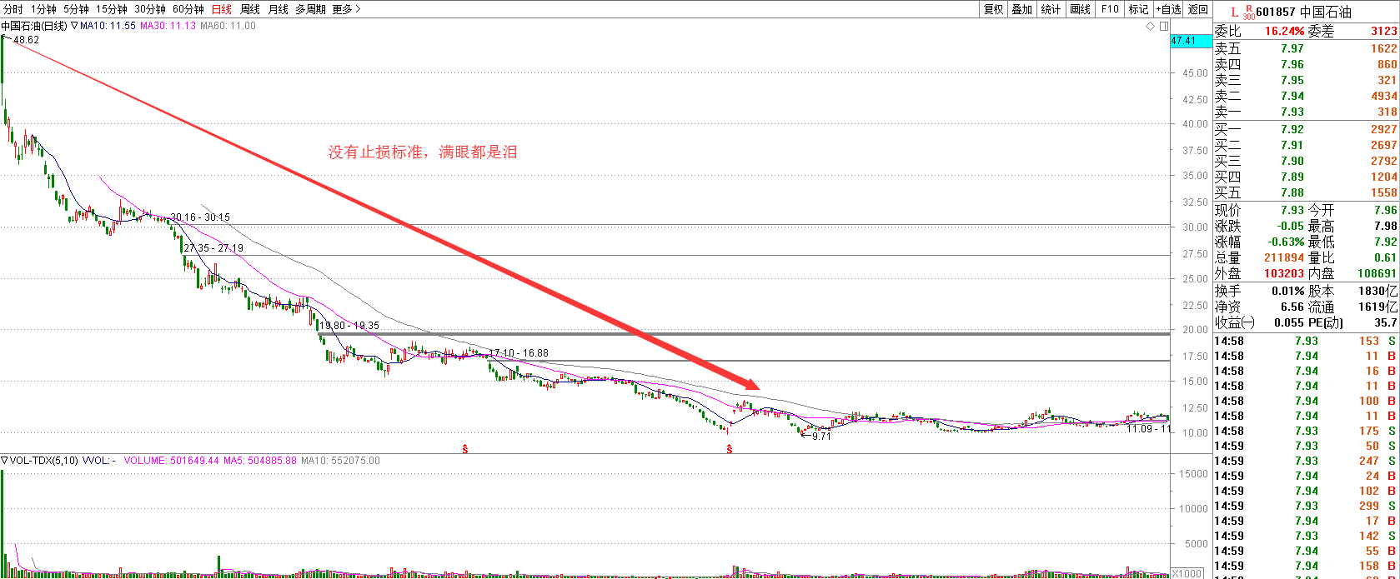Select the 买三 7.90 bid row

pyautogui.click(x=1306, y=161)
